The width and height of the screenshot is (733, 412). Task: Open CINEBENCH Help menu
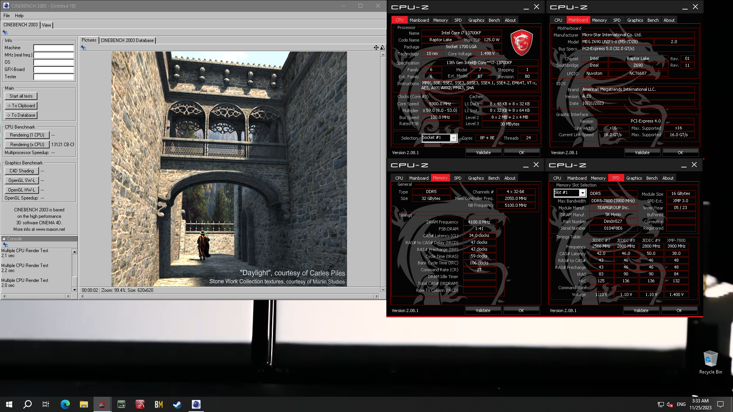pos(19,16)
